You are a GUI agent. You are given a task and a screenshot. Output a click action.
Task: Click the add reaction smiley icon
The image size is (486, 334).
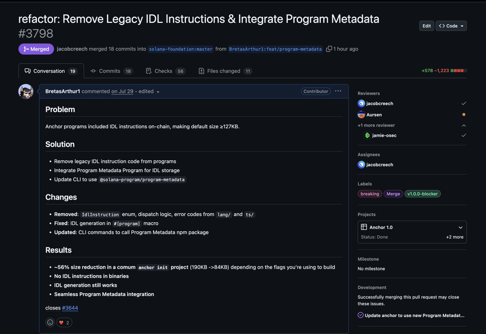[x=50, y=323]
